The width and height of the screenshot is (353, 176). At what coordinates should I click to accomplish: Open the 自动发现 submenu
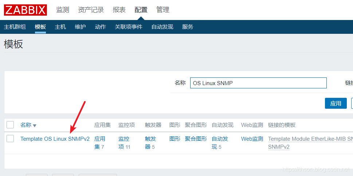pyautogui.click(x=162, y=27)
